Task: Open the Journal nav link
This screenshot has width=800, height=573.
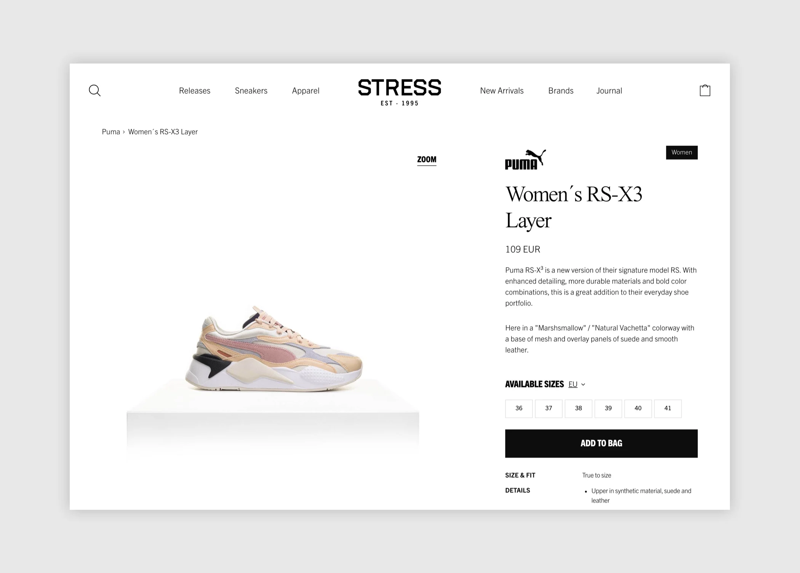Action: point(609,91)
